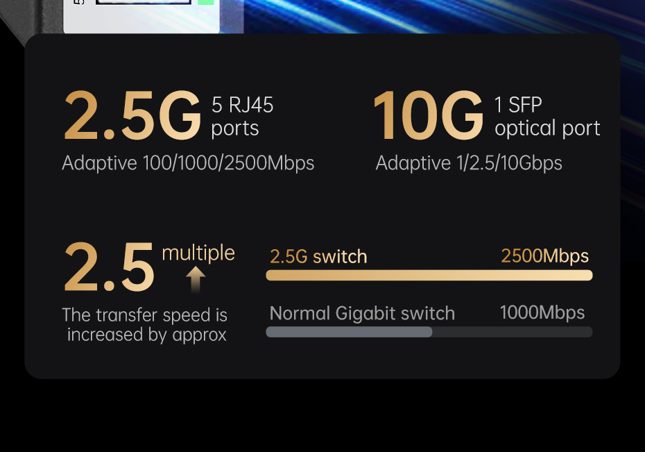This screenshot has width=645, height=452.
Task: Click the gray filled Gigabit bar
Action: click(349, 332)
